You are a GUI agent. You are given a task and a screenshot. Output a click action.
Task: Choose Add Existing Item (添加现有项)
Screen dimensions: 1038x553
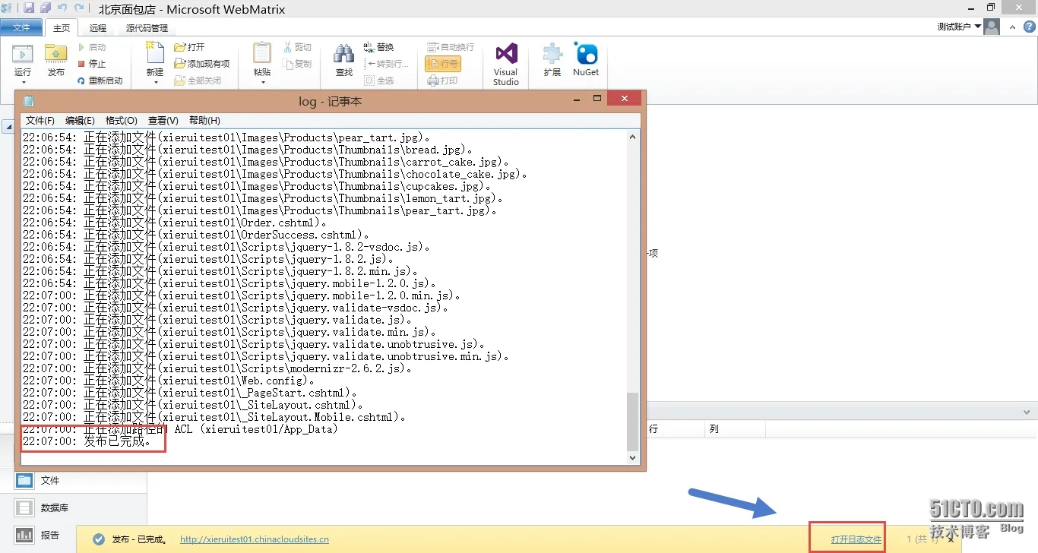coord(202,64)
